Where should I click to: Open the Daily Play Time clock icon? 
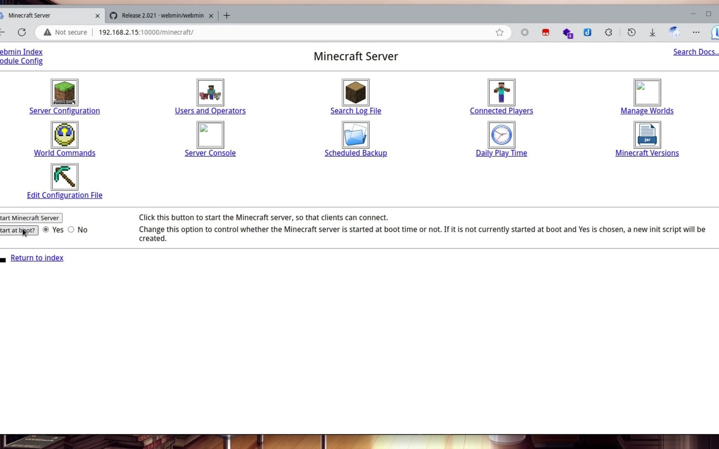501,135
